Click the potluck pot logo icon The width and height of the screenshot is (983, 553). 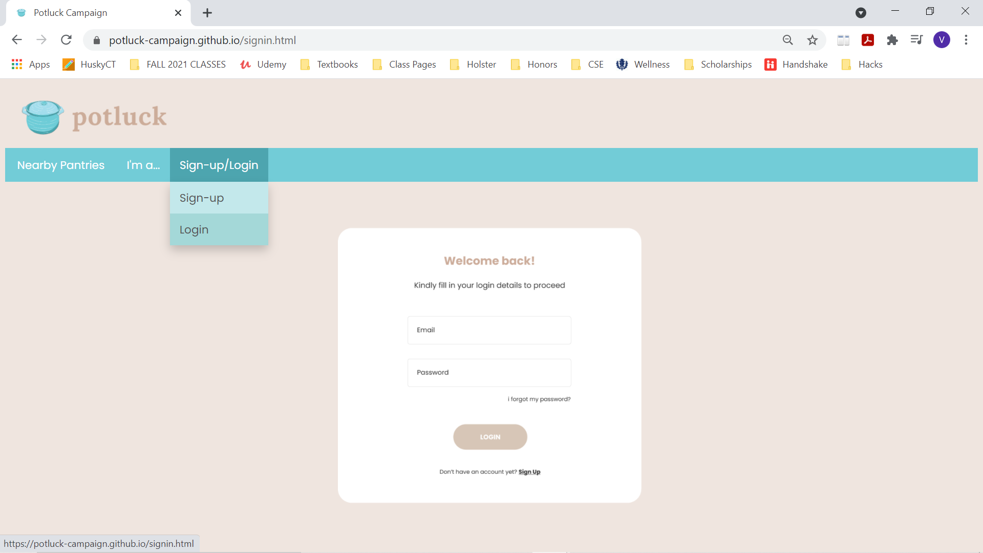(43, 117)
